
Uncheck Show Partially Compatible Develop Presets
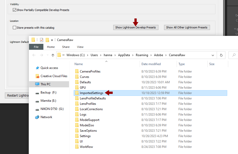pyautogui.click(x=15, y=10)
